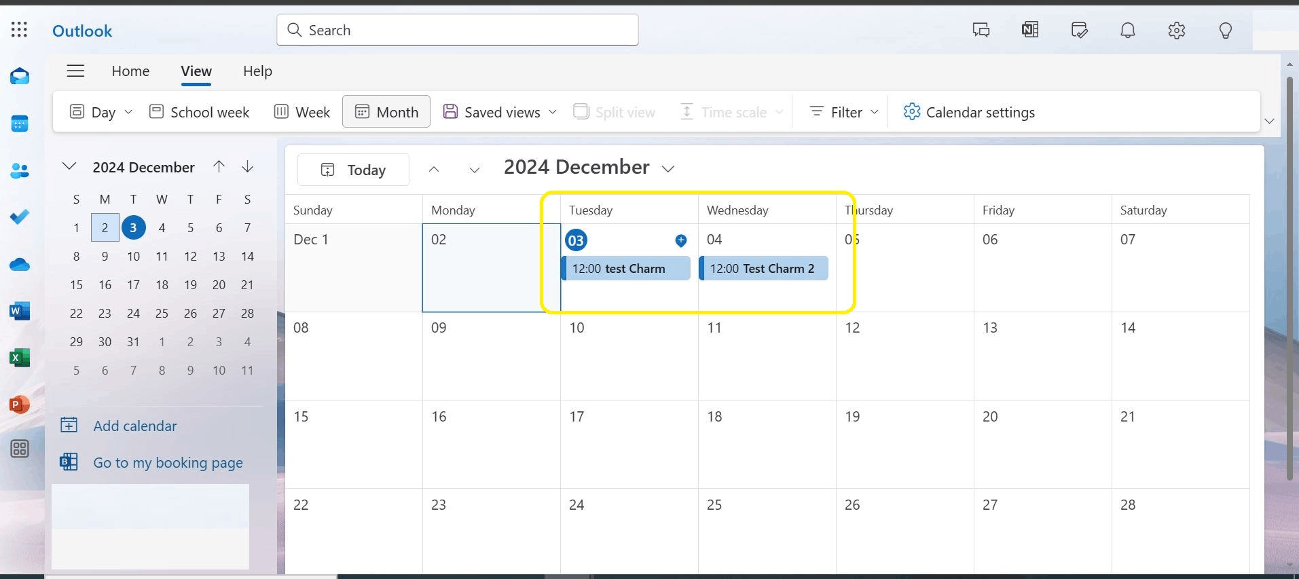Select the Calendar icon in the sidebar
1299x579 pixels.
click(20, 124)
